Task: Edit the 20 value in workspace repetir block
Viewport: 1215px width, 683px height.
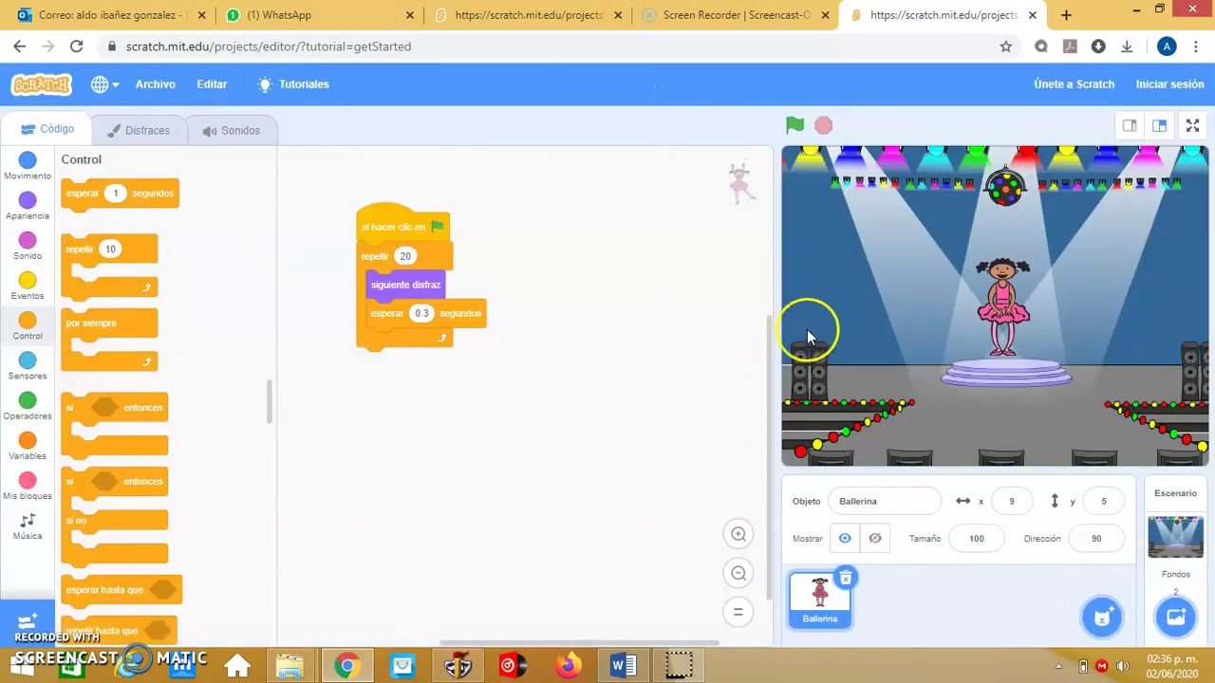Action: click(405, 256)
